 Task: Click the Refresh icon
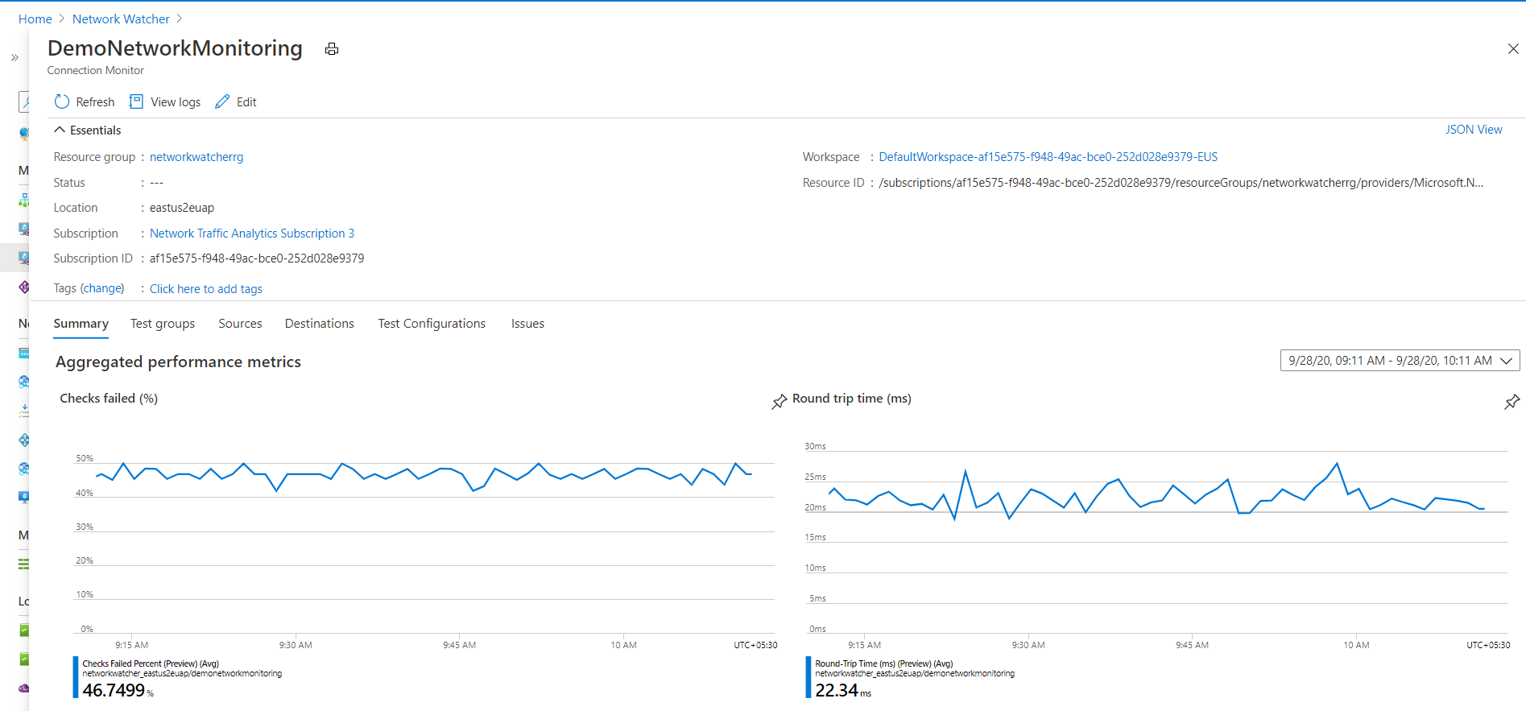(x=62, y=102)
